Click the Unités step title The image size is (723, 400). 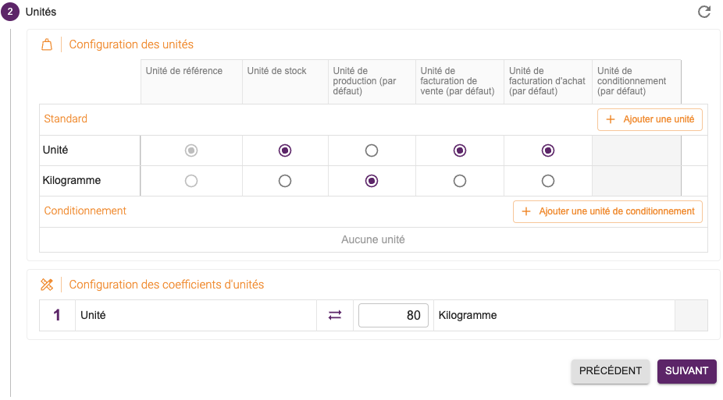(x=41, y=12)
